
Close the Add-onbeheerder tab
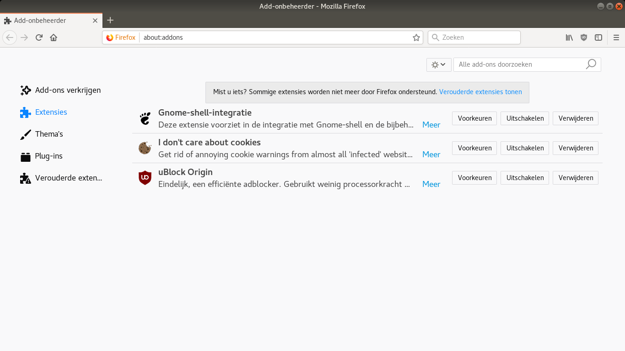tap(95, 21)
